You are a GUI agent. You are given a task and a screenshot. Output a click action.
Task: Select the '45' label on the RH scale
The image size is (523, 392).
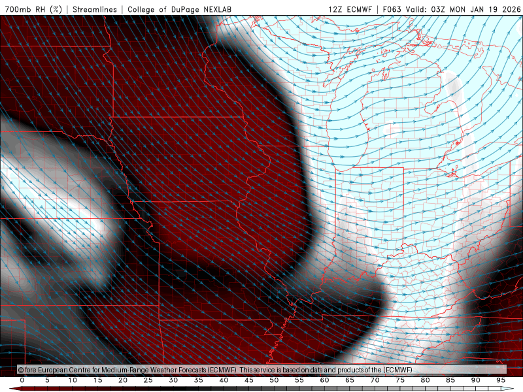(x=249, y=380)
